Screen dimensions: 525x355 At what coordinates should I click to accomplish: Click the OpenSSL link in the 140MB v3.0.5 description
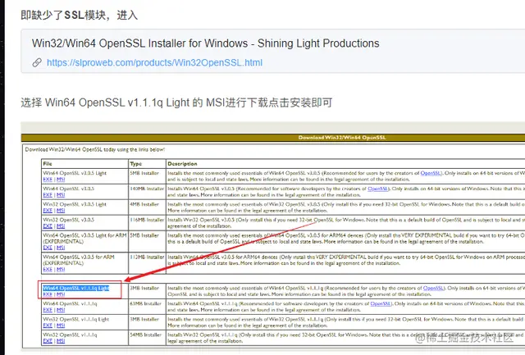pyautogui.click(x=377, y=189)
